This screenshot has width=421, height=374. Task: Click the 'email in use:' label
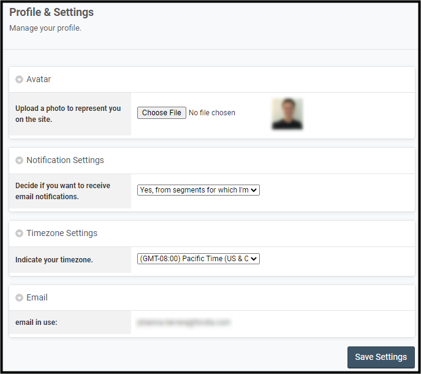36,322
